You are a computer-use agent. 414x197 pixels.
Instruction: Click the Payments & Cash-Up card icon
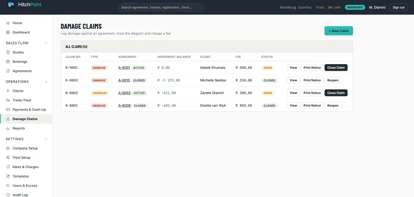click(x=8, y=109)
